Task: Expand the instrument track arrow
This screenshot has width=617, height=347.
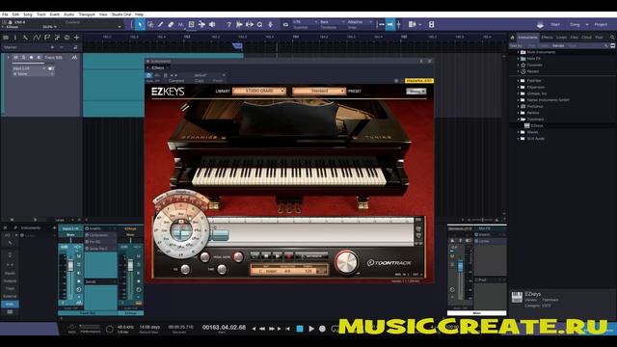Action: (8, 58)
